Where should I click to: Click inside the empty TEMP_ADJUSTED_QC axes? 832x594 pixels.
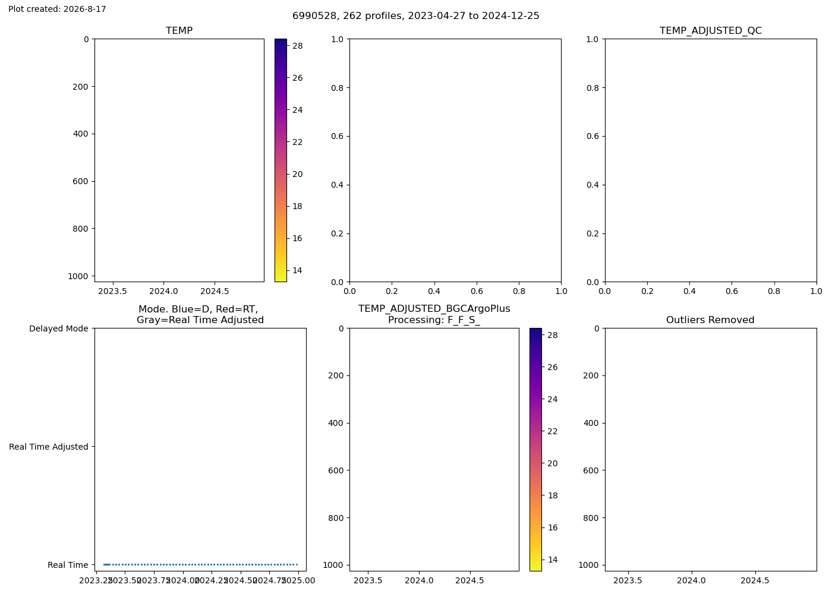click(710, 160)
